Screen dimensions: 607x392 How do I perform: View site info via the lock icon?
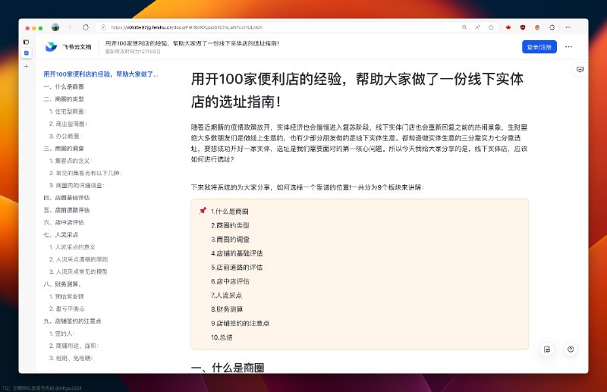104,27
